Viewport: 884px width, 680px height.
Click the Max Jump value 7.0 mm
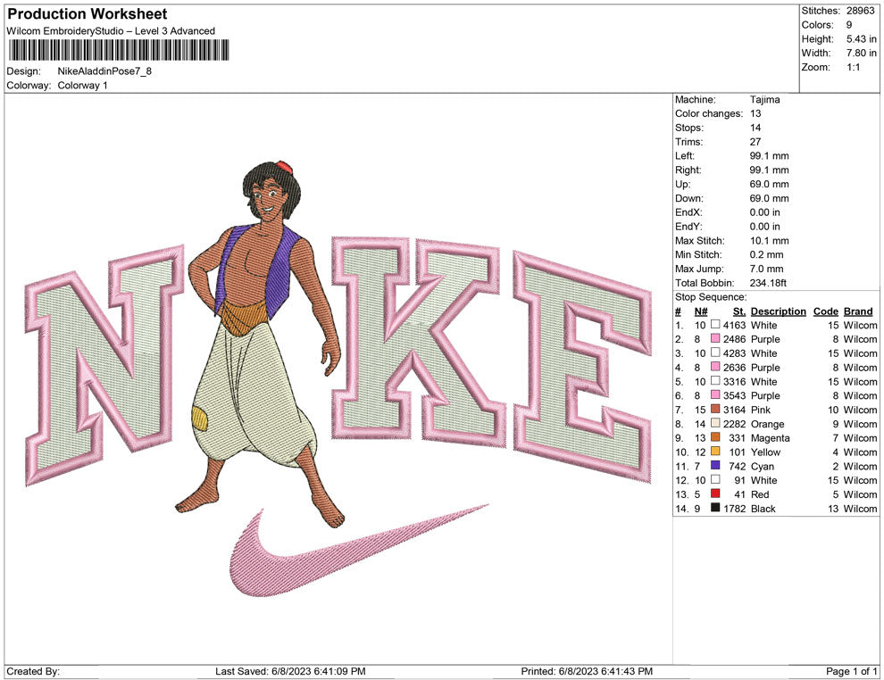pos(767,269)
